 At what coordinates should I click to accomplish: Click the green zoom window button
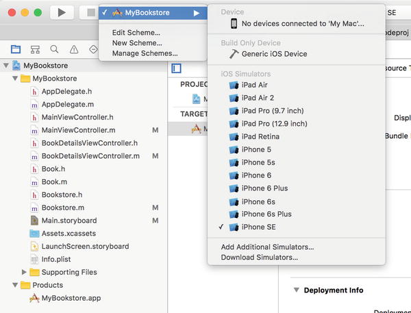coord(38,12)
